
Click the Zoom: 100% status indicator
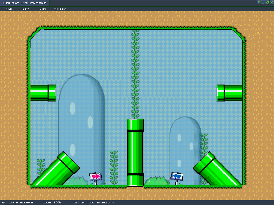[52, 203]
